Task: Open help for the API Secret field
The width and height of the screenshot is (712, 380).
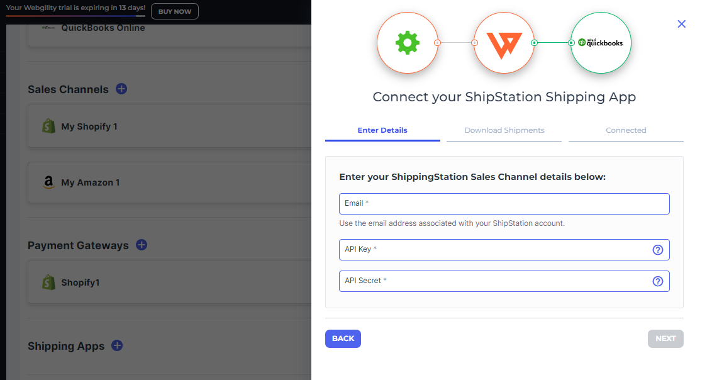Action: coord(657,281)
